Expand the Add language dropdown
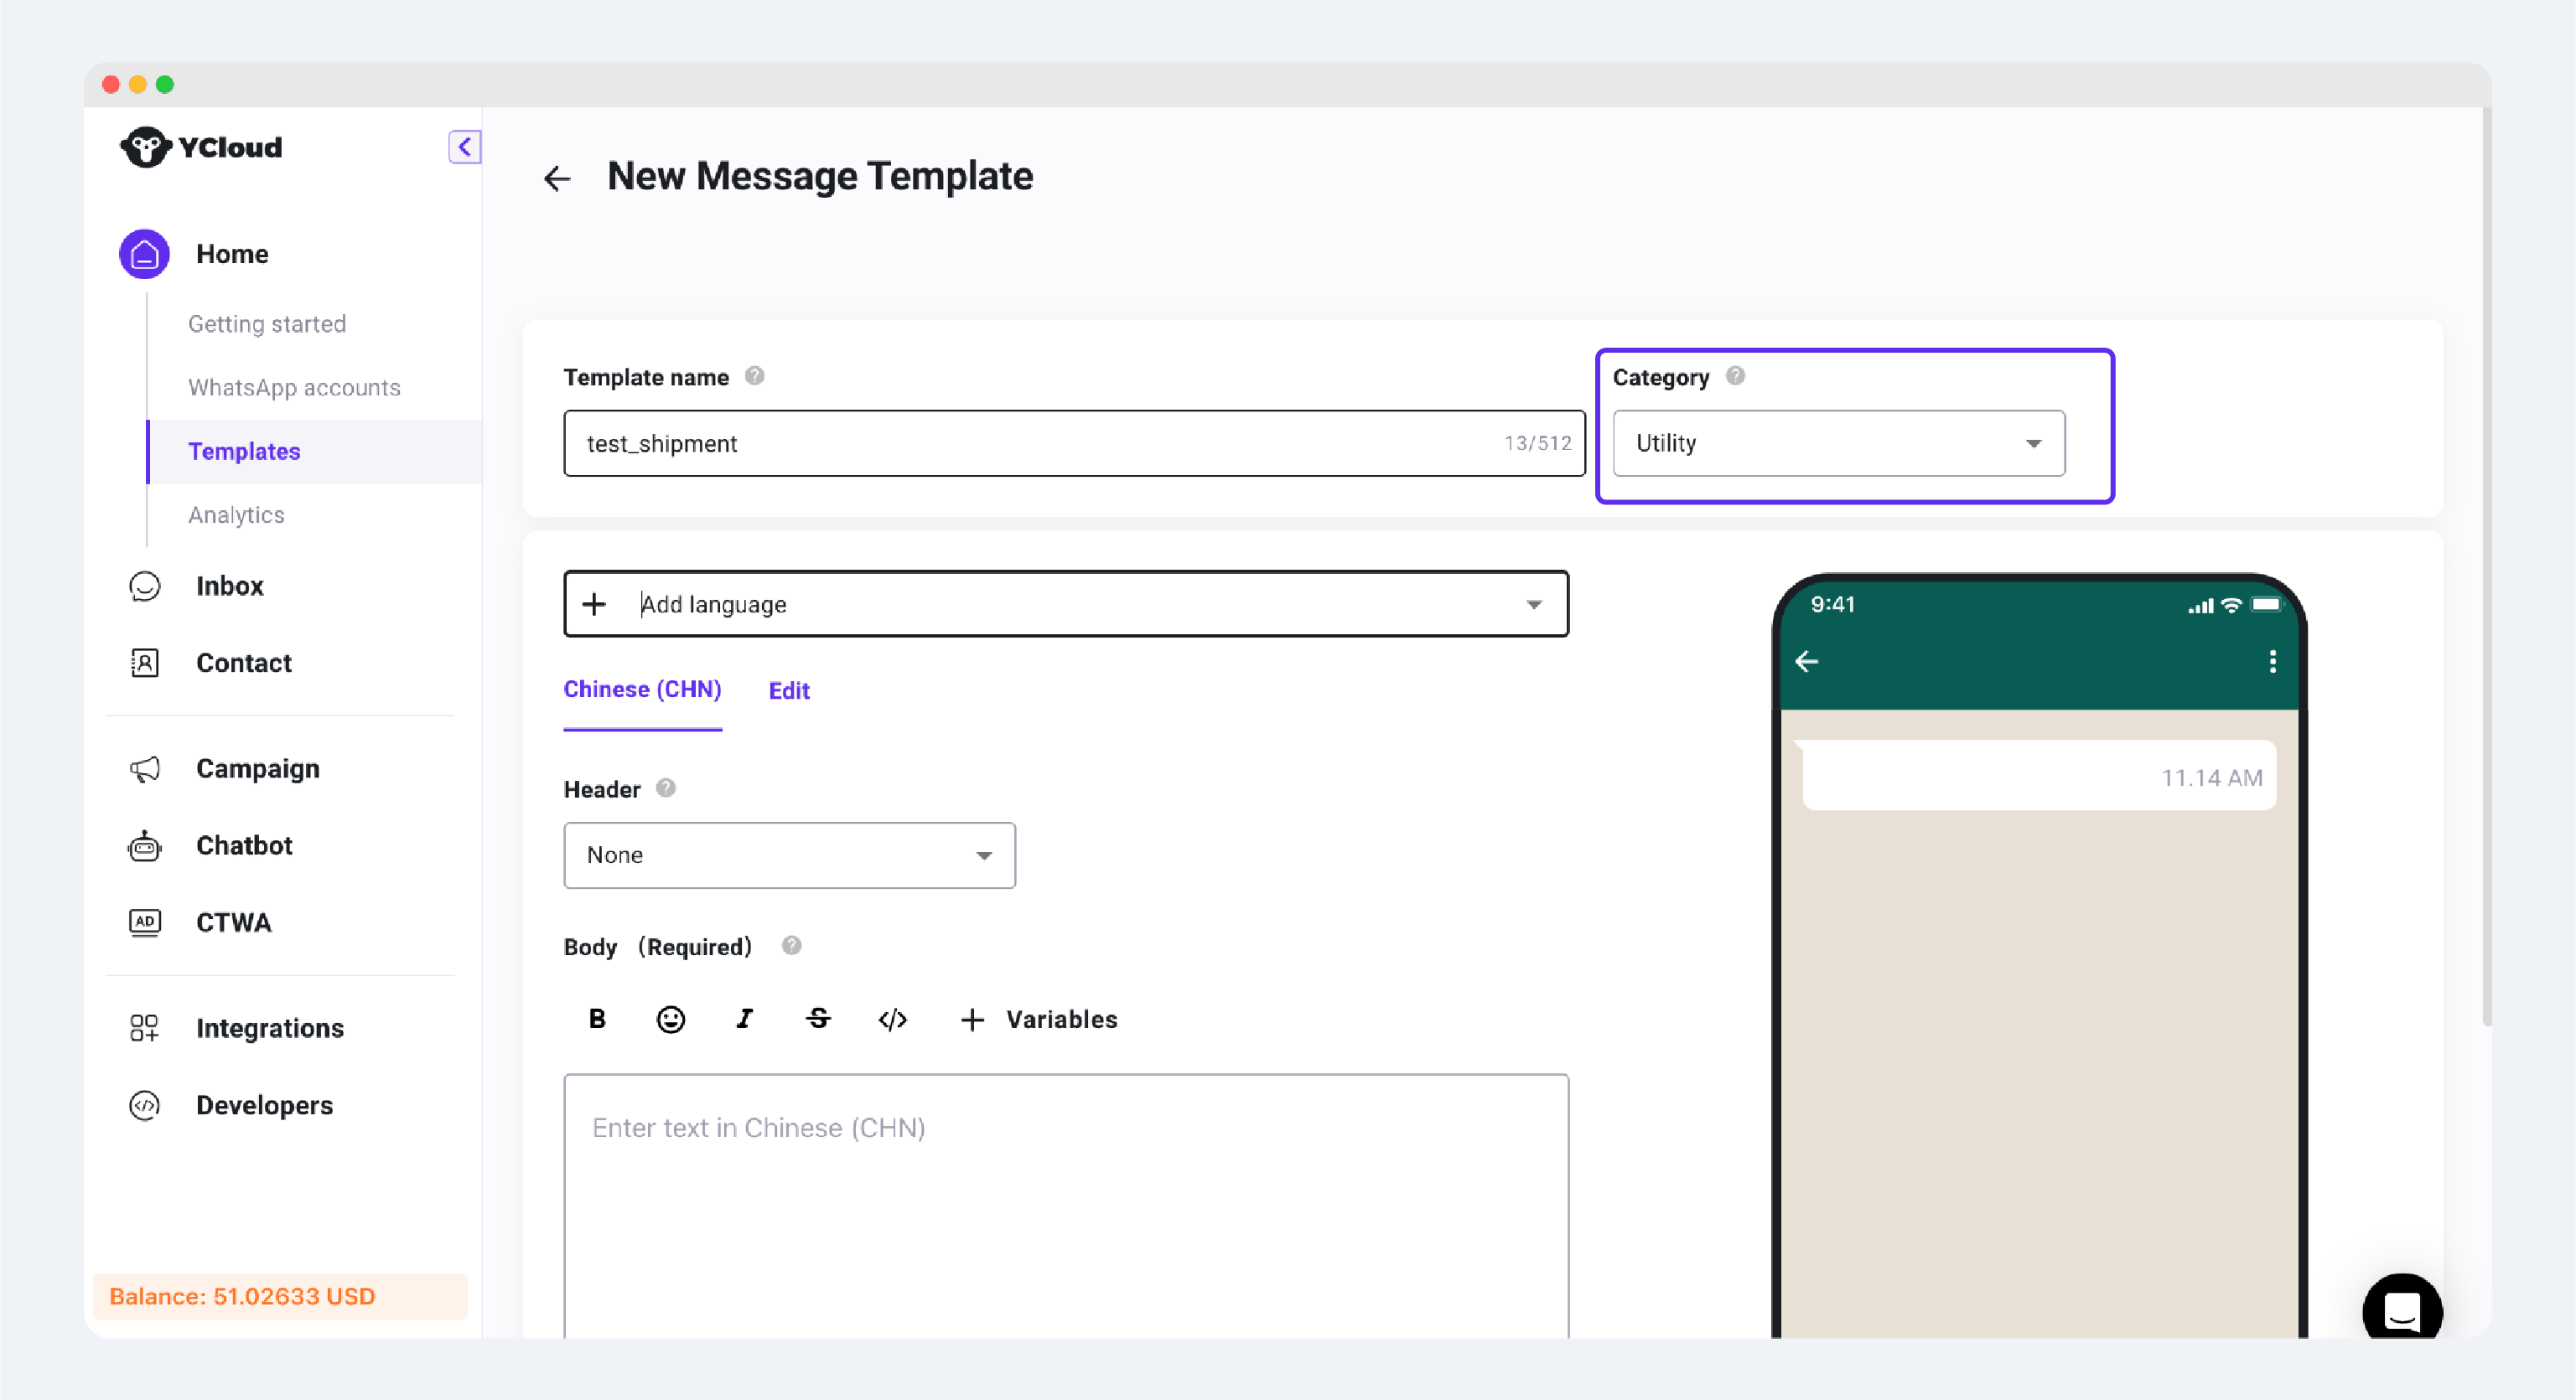The height and width of the screenshot is (1400, 2576). coord(1066,603)
